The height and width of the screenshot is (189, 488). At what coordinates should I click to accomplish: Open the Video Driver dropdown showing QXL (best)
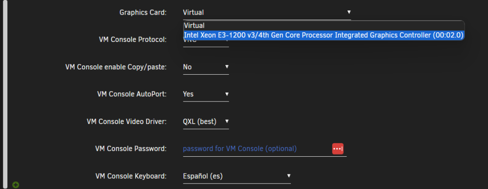pos(206,122)
